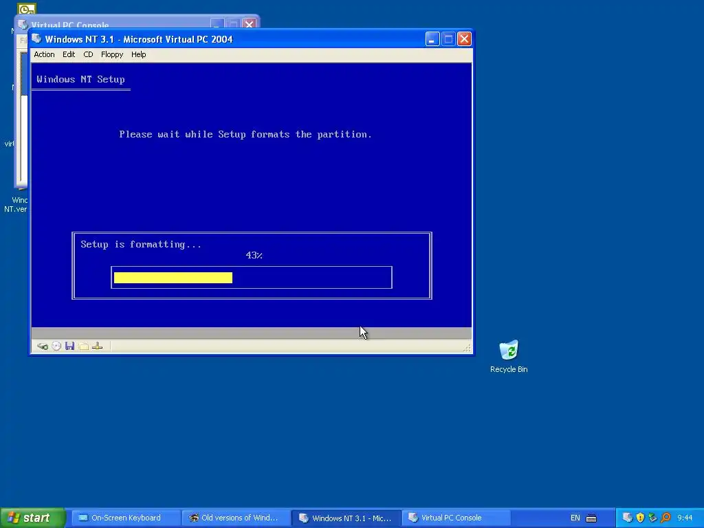The height and width of the screenshot is (528, 704).
Task: Click the 9:44 system clock
Action: pos(685,518)
